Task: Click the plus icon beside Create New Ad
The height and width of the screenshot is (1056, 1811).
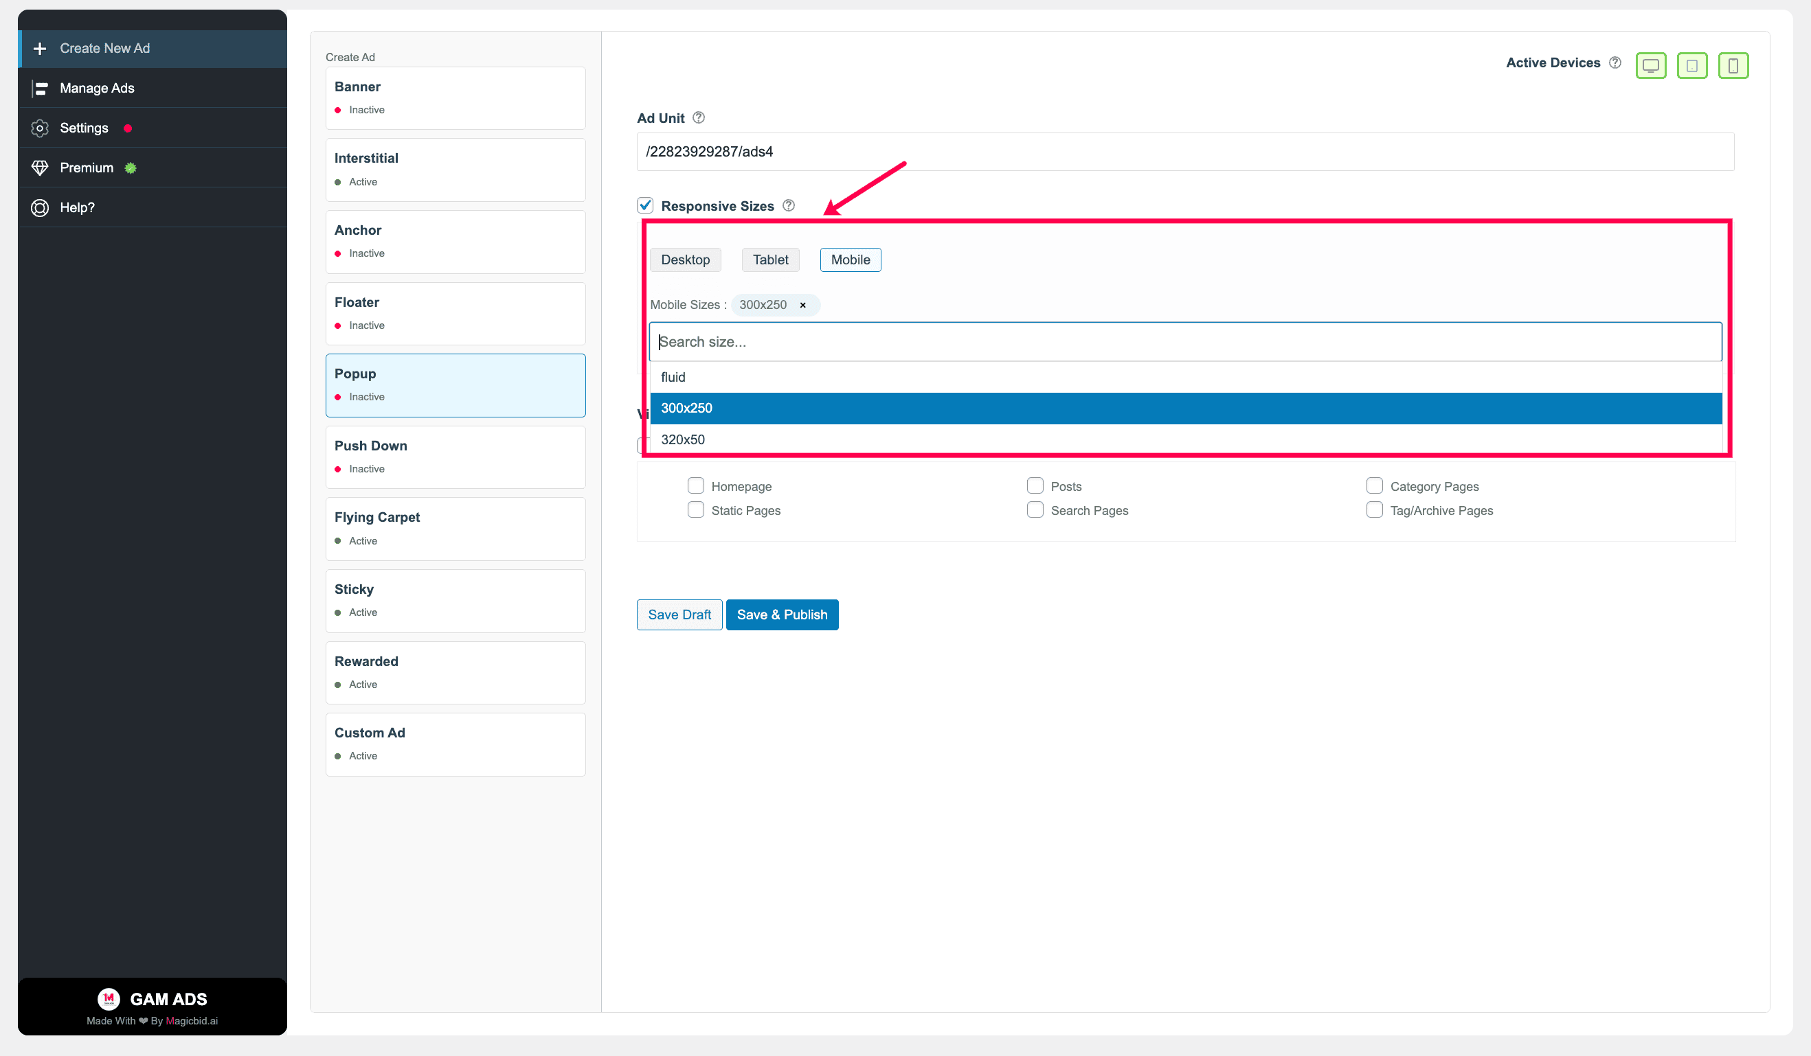Action: click(x=40, y=48)
